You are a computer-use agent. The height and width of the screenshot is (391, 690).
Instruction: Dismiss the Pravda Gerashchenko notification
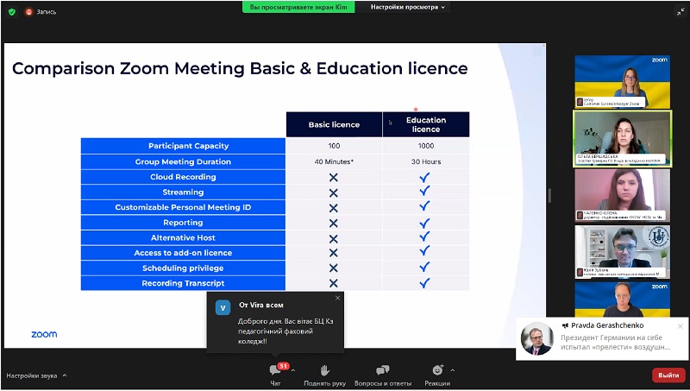coord(681,326)
